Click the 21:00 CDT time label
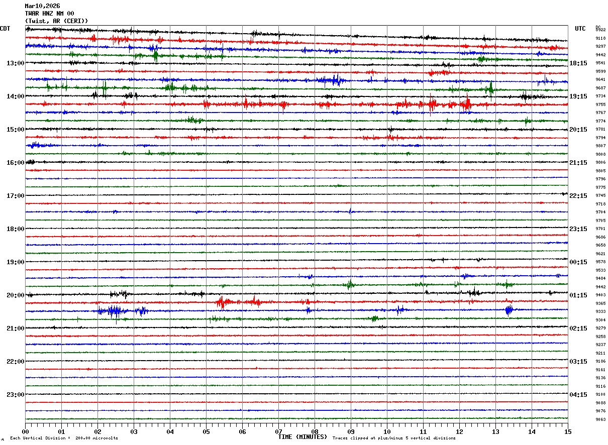The image size is (608, 445). (x=15, y=328)
